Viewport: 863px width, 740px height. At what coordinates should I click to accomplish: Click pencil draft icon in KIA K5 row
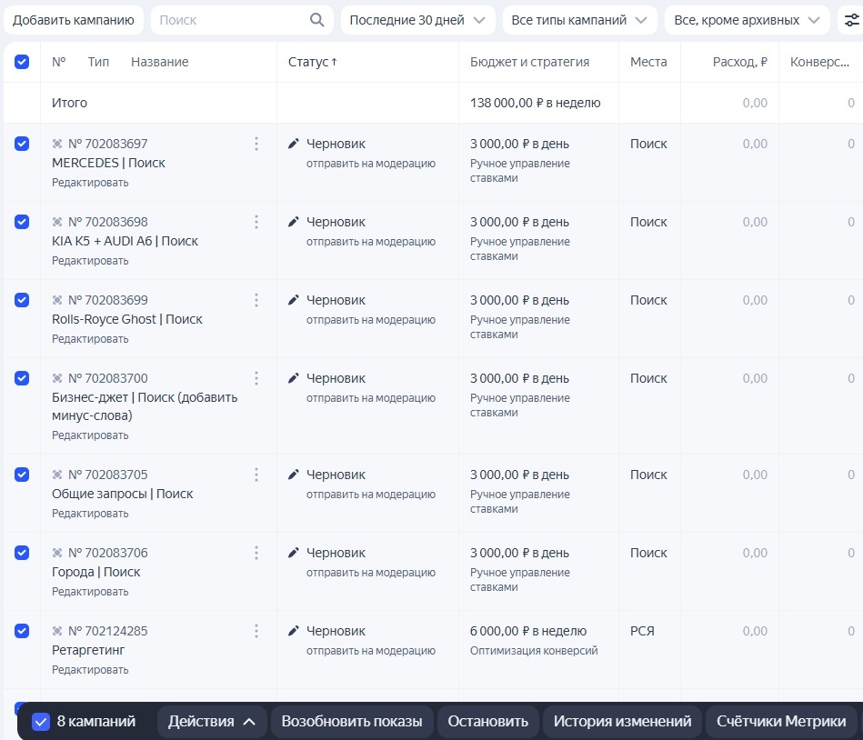point(294,222)
